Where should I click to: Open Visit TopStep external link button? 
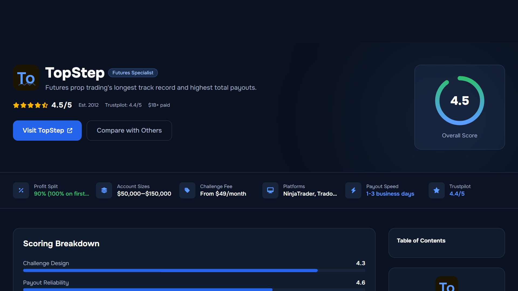(x=47, y=130)
